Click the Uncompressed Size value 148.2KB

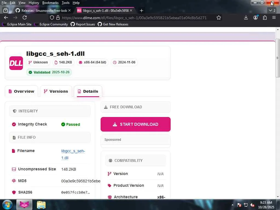pyautogui.click(x=69, y=169)
